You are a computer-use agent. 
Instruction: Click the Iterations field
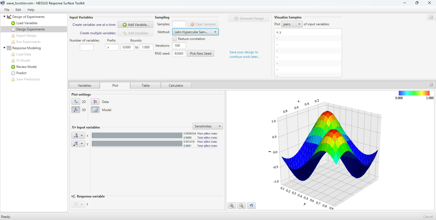coord(179,46)
